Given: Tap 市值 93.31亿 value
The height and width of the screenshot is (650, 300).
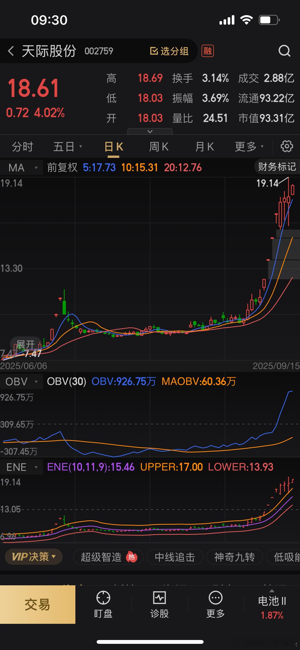Looking at the screenshot, I should 277,118.
